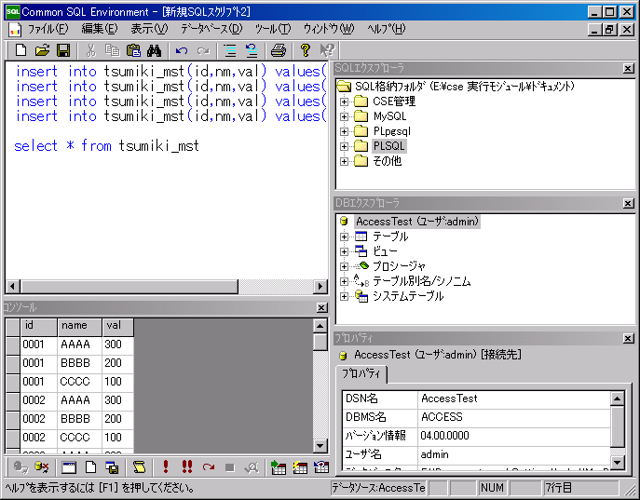The width and height of the screenshot is (640, 500).
Task: Click the indent lines toolbar icon
Action: click(230, 50)
